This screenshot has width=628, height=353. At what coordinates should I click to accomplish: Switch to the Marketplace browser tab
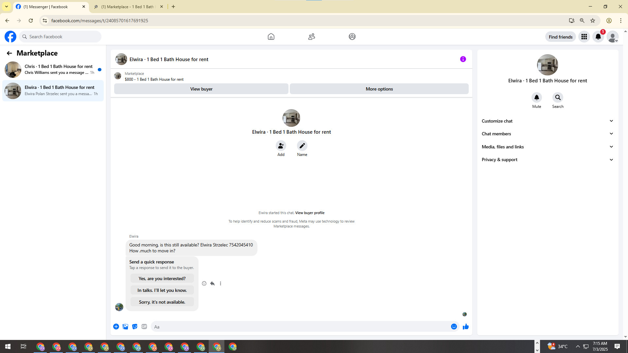(x=128, y=7)
